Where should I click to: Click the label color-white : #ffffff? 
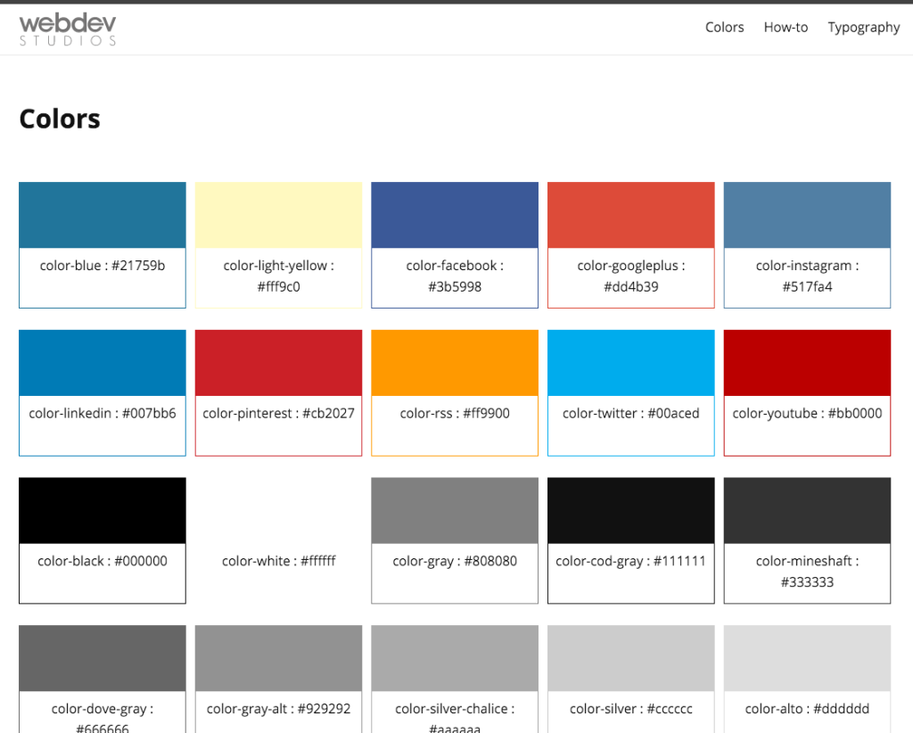pyautogui.click(x=278, y=561)
